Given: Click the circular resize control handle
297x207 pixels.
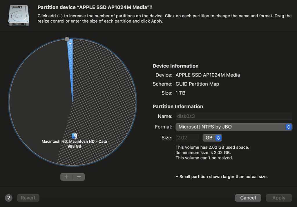Looking at the screenshot, I should [x=67, y=39].
